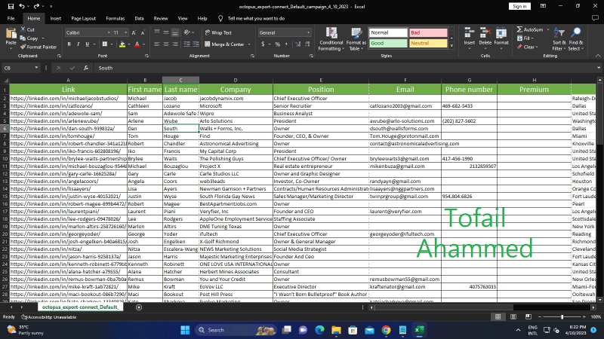Select the Normal cell style

pyautogui.click(x=388, y=32)
